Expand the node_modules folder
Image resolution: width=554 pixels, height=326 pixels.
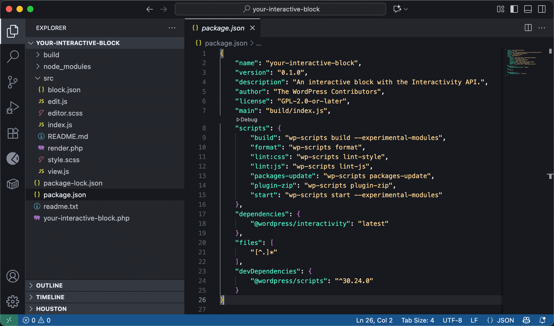point(67,66)
